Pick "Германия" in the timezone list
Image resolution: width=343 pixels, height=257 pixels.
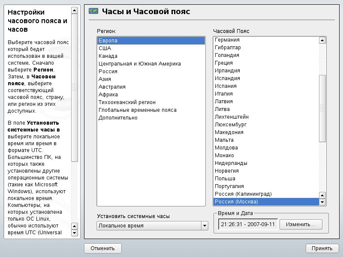point(227,40)
